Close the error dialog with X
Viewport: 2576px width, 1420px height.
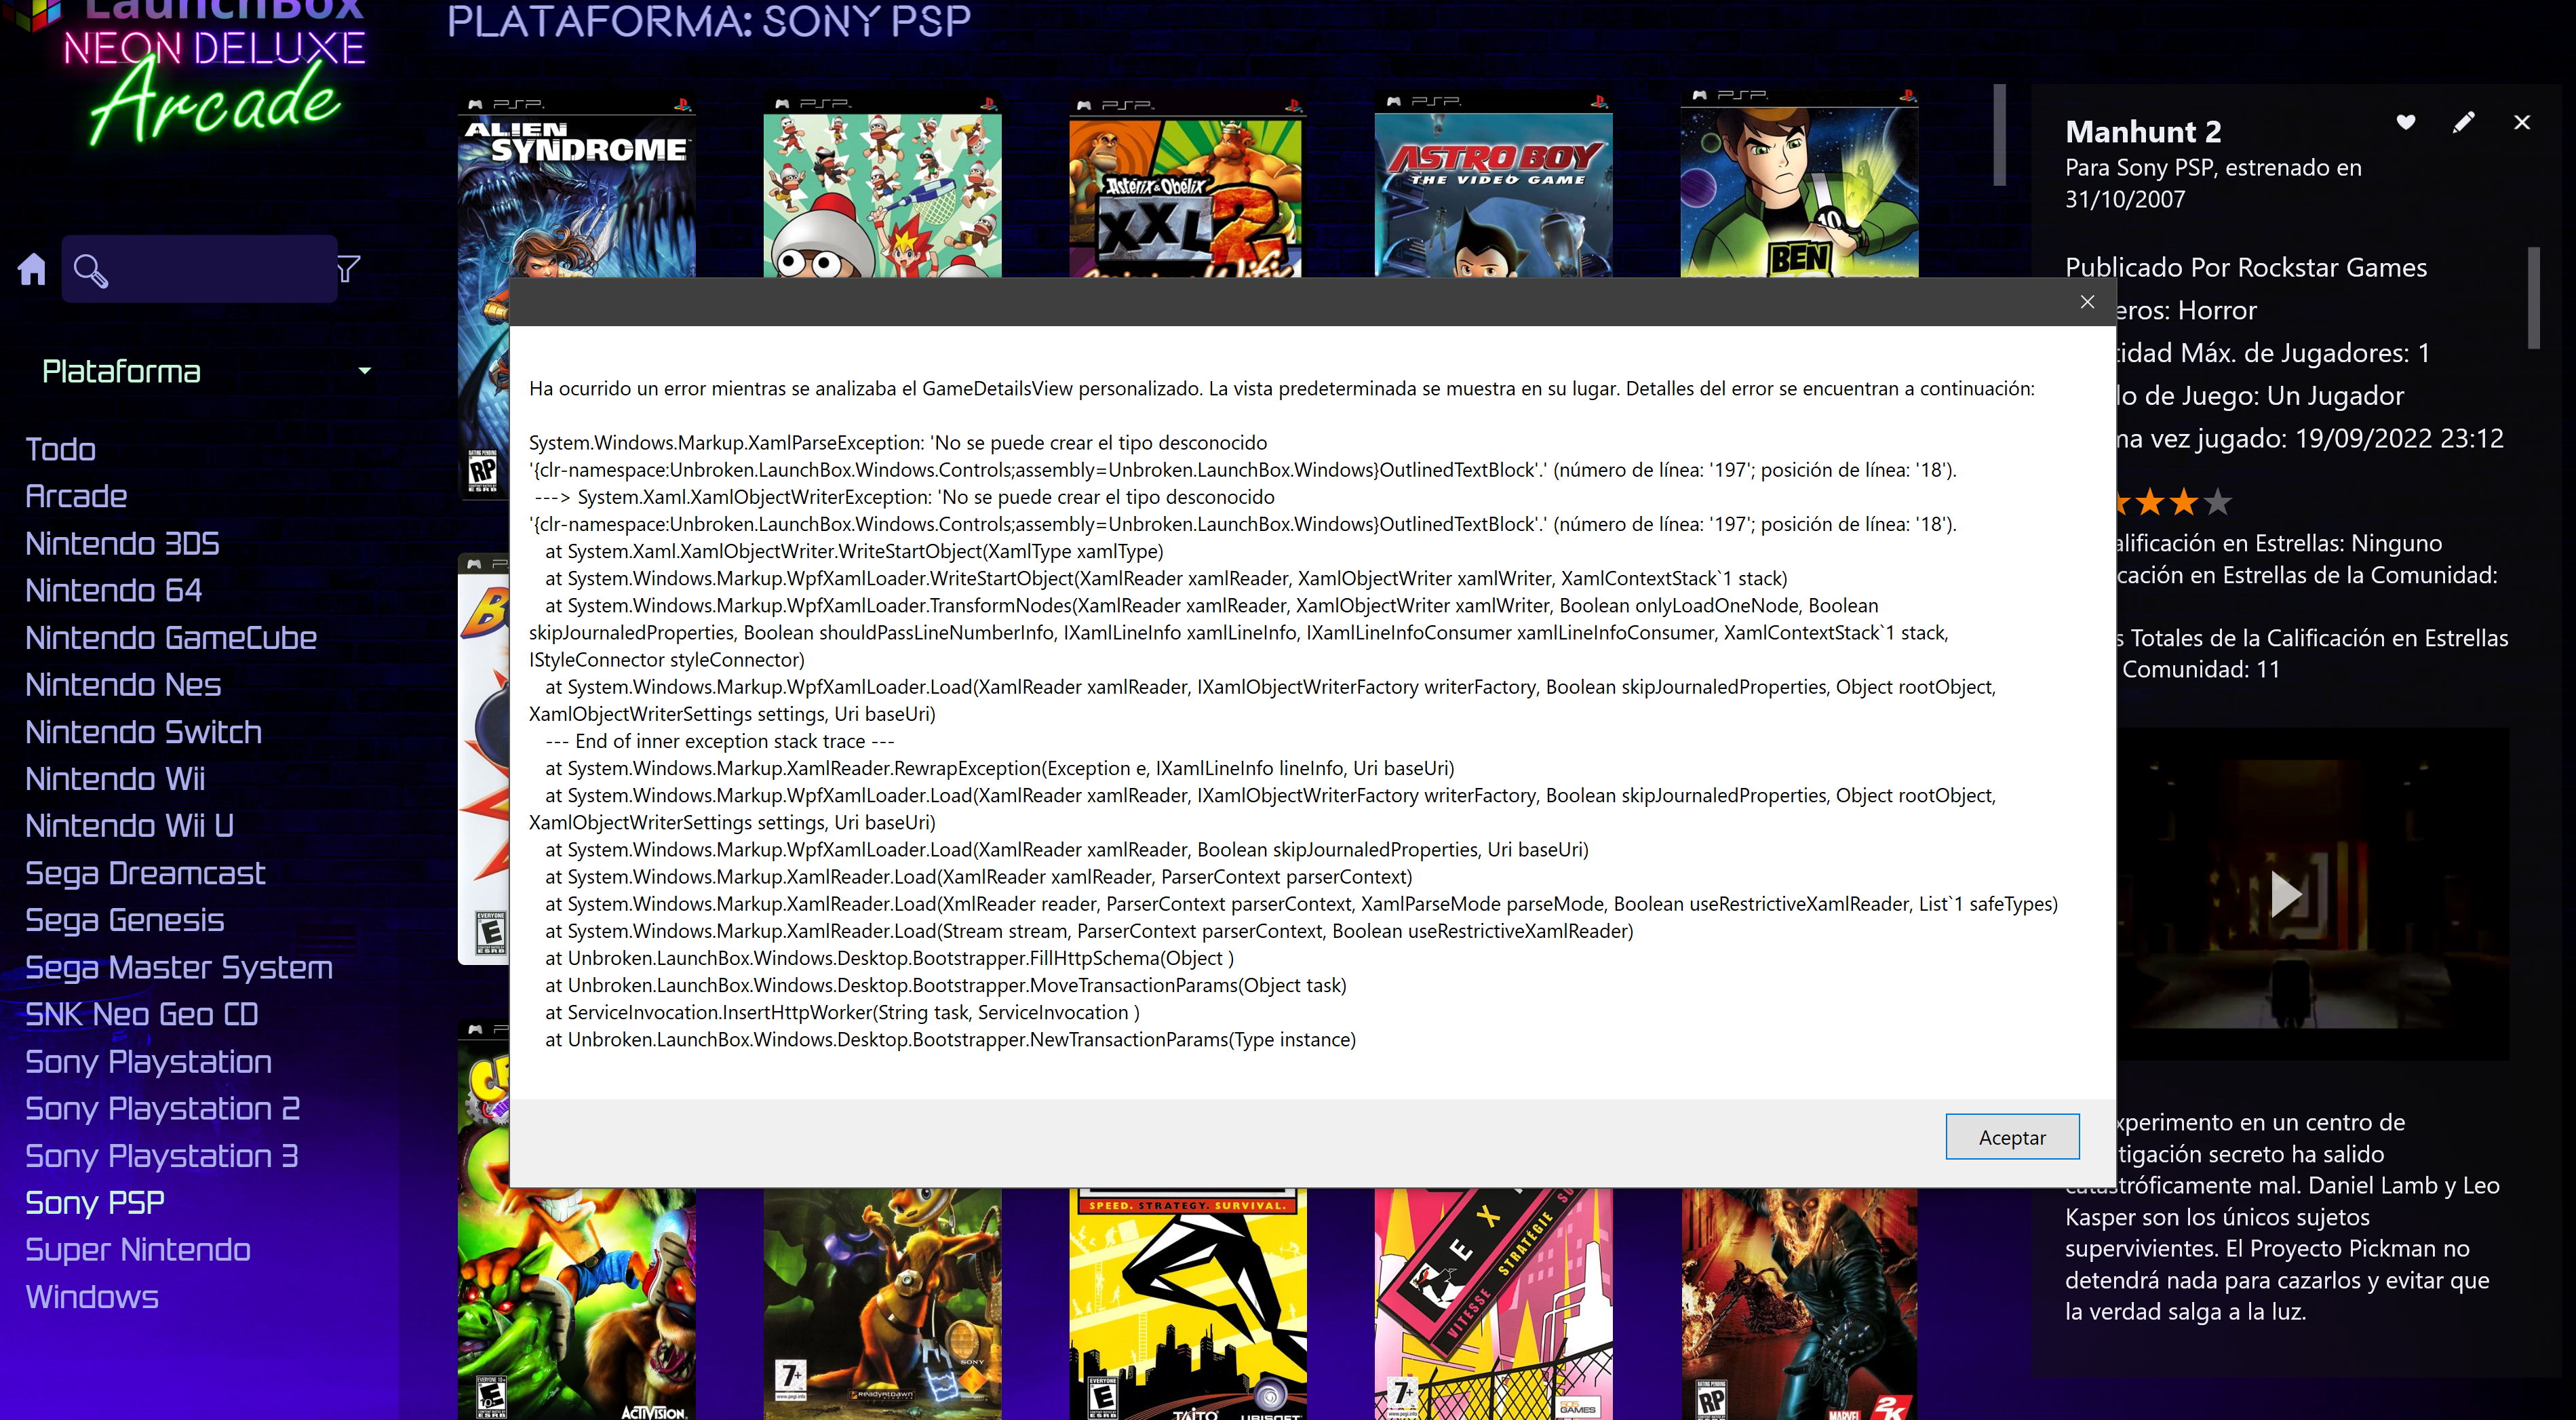2087,301
